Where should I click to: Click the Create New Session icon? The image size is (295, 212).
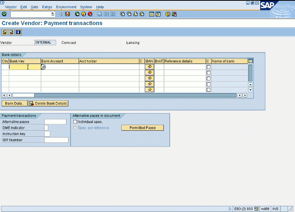(x=152, y=14)
